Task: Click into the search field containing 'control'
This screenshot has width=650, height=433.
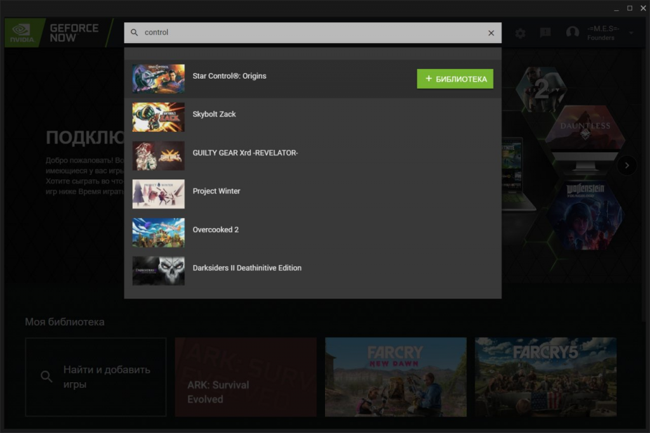Action: (313, 32)
